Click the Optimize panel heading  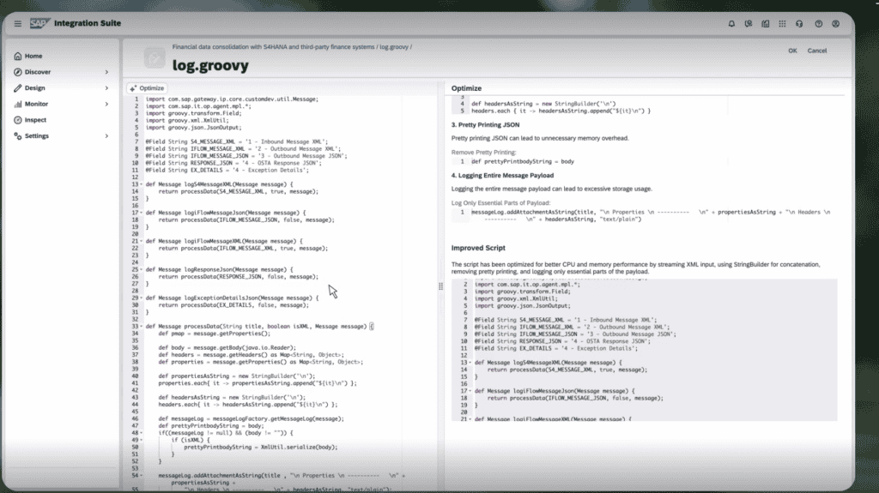tap(466, 88)
